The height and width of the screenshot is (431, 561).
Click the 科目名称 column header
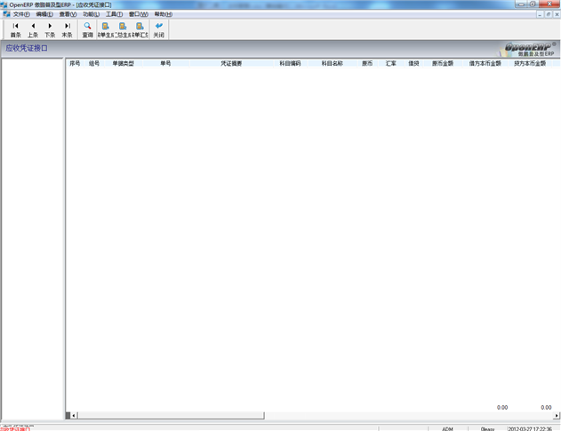(332, 64)
